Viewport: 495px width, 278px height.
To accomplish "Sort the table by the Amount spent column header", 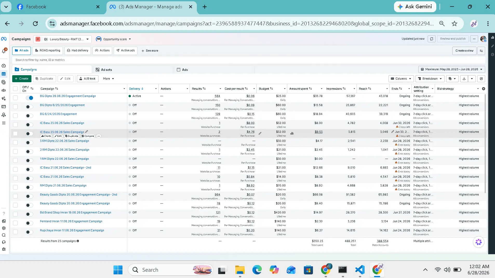I will click(300, 89).
